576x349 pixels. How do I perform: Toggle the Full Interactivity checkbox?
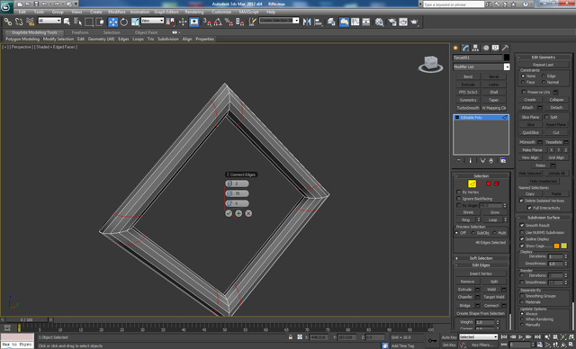pos(529,208)
